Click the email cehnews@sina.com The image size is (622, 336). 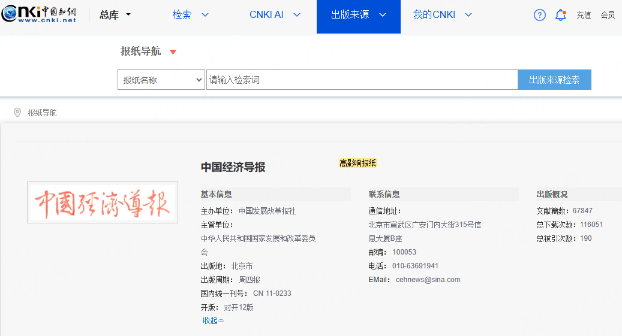click(428, 280)
